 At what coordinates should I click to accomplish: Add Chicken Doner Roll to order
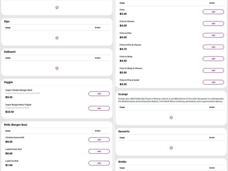click(99, 140)
